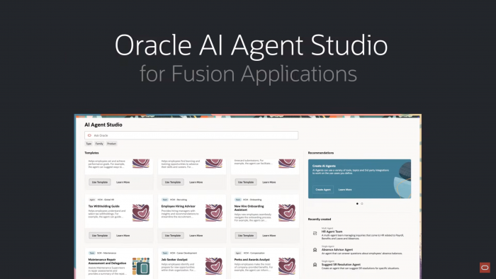Click HCM - Compensation category label
Viewport: 496px width, 279px height.
point(254,253)
